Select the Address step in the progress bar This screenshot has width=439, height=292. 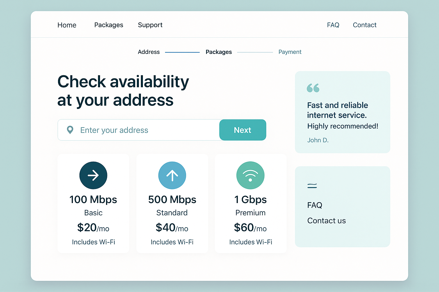tap(149, 52)
